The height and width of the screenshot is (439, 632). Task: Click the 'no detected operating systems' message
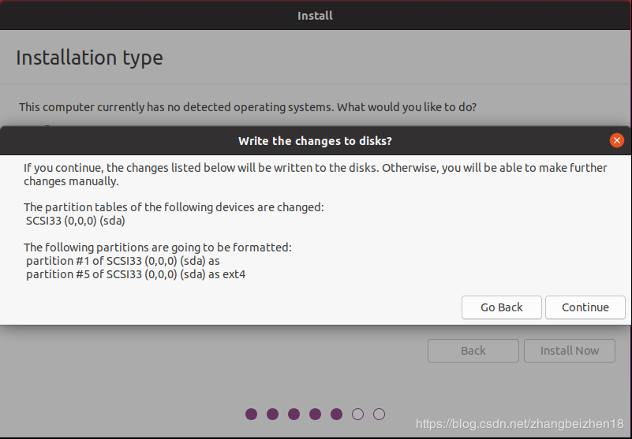click(248, 106)
